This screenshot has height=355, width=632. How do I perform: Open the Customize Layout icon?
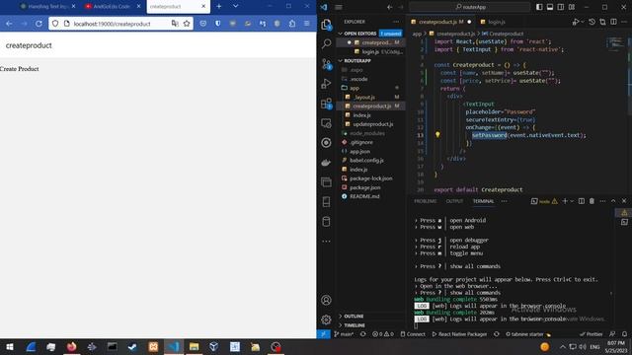[x=572, y=7]
